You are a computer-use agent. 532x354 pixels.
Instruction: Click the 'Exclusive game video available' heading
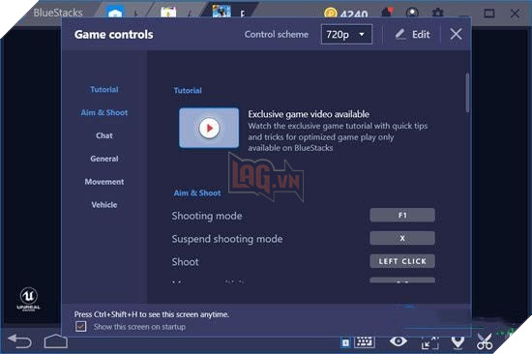coord(309,114)
